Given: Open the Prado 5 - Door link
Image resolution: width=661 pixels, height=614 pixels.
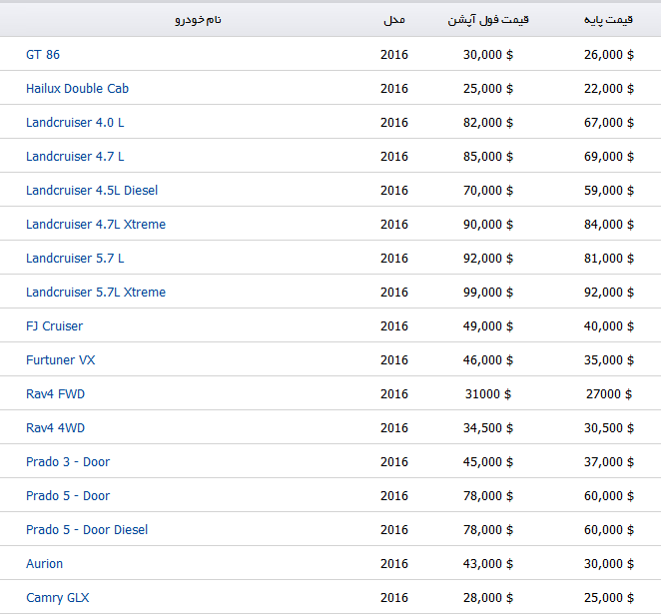Looking at the screenshot, I should tap(68, 495).
